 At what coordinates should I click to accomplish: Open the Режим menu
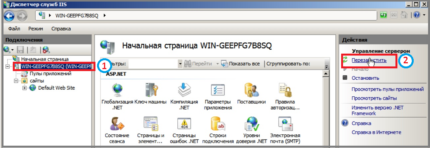[x=35, y=29]
